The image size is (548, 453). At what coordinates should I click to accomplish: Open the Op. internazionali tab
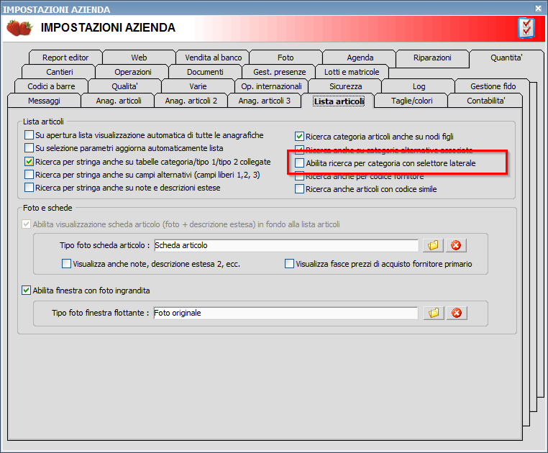click(x=271, y=86)
